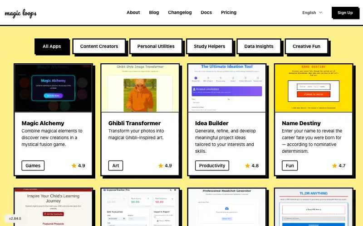Open the Blog page

tap(154, 13)
